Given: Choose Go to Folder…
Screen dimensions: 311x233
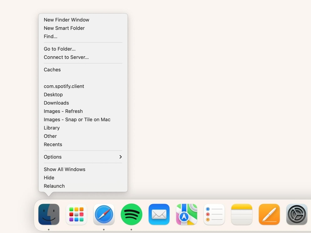Looking at the screenshot, I should pyautogui.click(x=83, y=49).
